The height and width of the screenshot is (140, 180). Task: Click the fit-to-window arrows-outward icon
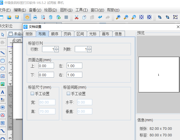tap(141, 17)
